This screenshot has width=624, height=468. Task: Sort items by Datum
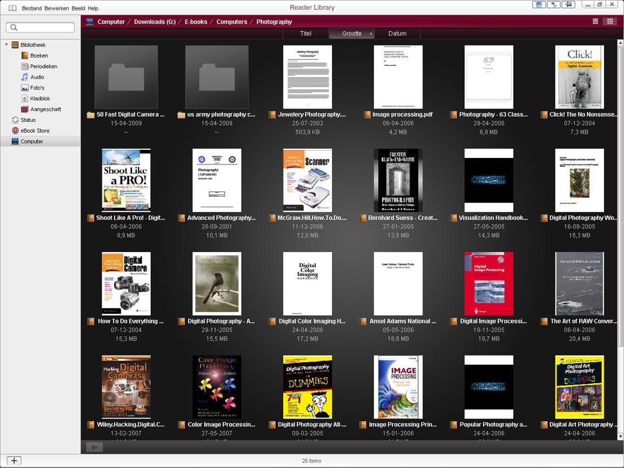[x=397, y=33]
